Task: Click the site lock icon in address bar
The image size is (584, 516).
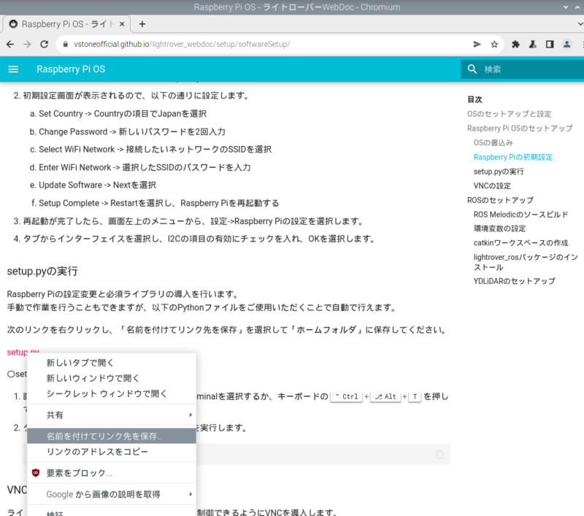Action: [x=66, y=45]
